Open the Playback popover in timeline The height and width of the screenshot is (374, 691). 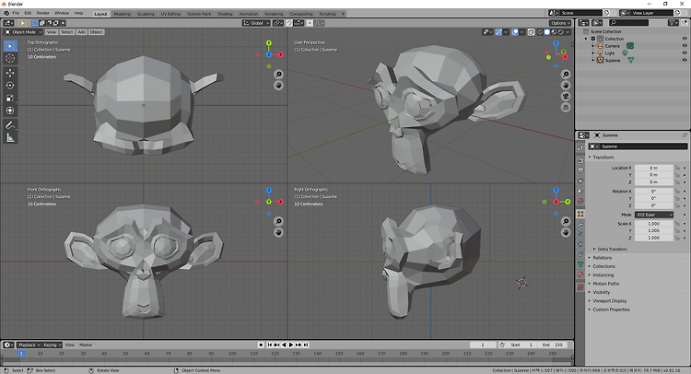coord(29,345)
